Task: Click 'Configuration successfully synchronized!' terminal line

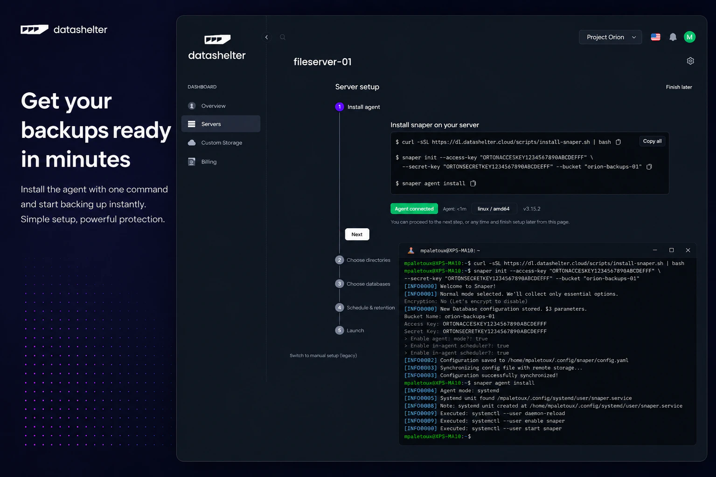Action: click(x=481, y=375)
